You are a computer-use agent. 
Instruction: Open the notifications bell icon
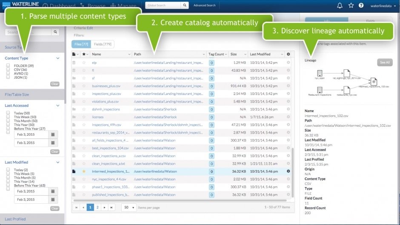coord(340,6)
